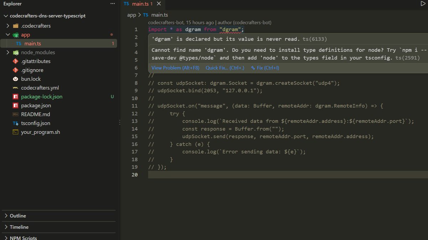Click line number 13 in gutter
This screenshot has width=428, height=240.
coord(134,121)
